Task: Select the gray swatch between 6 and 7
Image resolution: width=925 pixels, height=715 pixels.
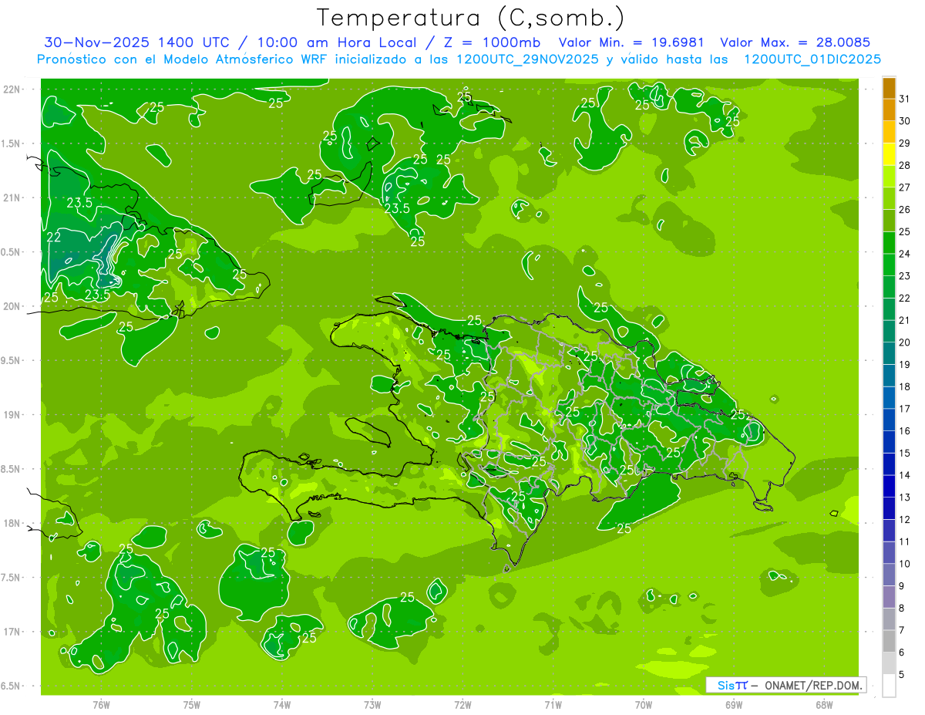Action: coord(889,641)
